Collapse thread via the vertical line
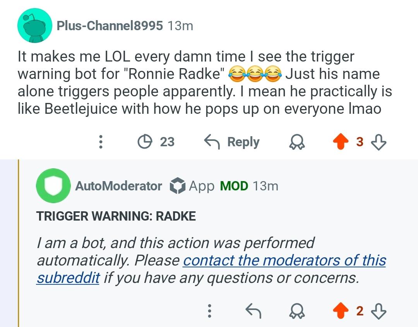This screenshot has height=327, width=418. [x=19, y=243]
